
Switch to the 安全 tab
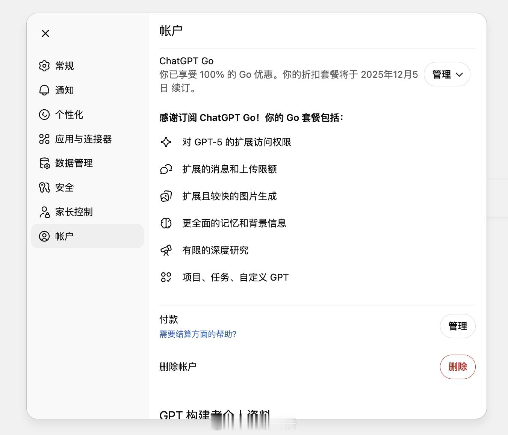click(87, 187)
